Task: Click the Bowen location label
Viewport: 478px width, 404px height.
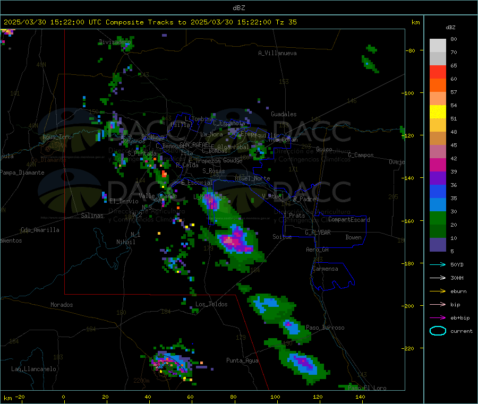Action: point(353,237)
